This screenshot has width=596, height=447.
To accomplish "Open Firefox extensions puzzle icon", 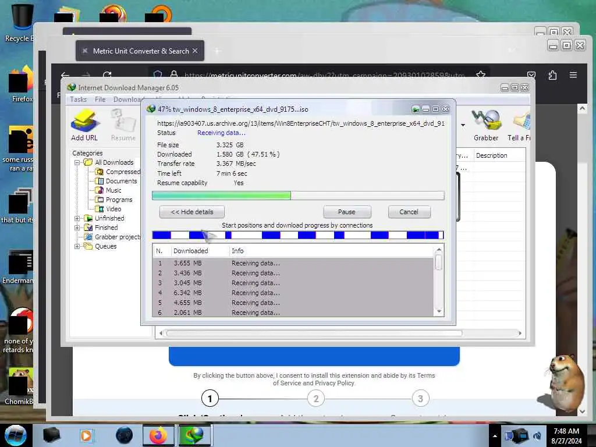I will pos(553,75).
